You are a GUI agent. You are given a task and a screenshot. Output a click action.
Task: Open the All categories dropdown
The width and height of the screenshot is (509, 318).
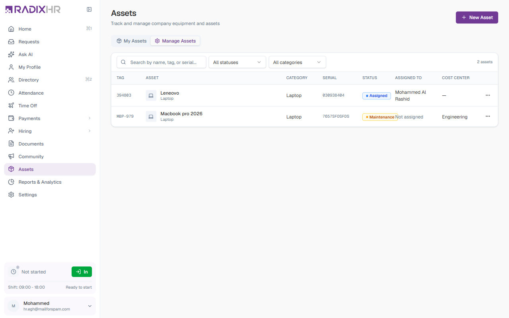297,62
